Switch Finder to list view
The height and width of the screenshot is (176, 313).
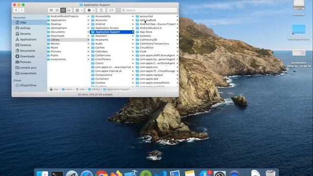pyautogui.click(x=57, y=10)
